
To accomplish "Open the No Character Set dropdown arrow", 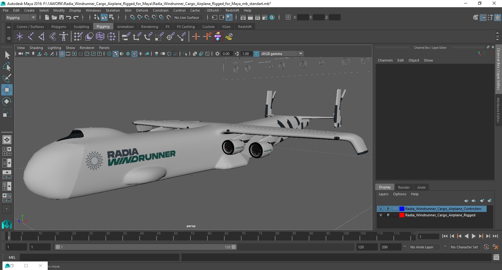I will click(445, 247).
